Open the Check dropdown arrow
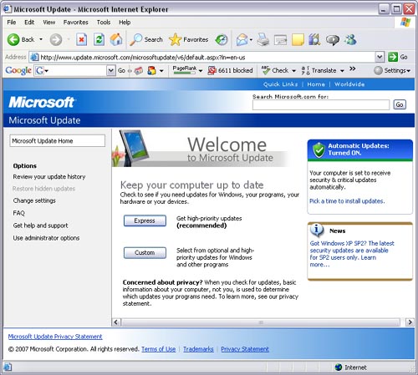This screenshot has height=375, width=418. pyautogui.click(x=293, y=71)
